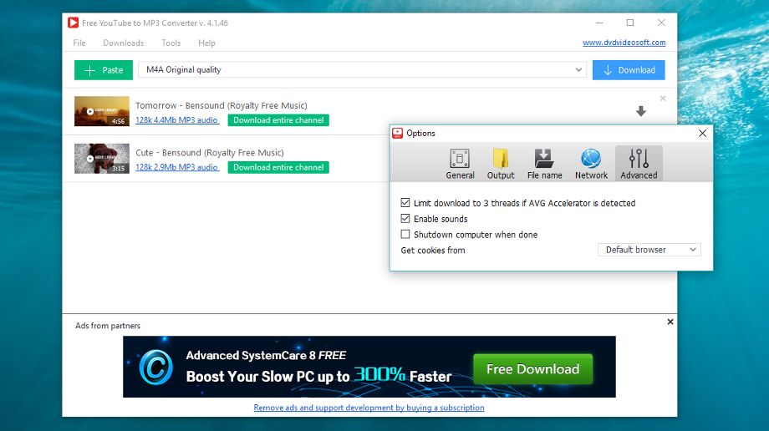Open the M4A Original quality format dropdown
Viewport: 769px width, 431px height.
coord(362,69)
